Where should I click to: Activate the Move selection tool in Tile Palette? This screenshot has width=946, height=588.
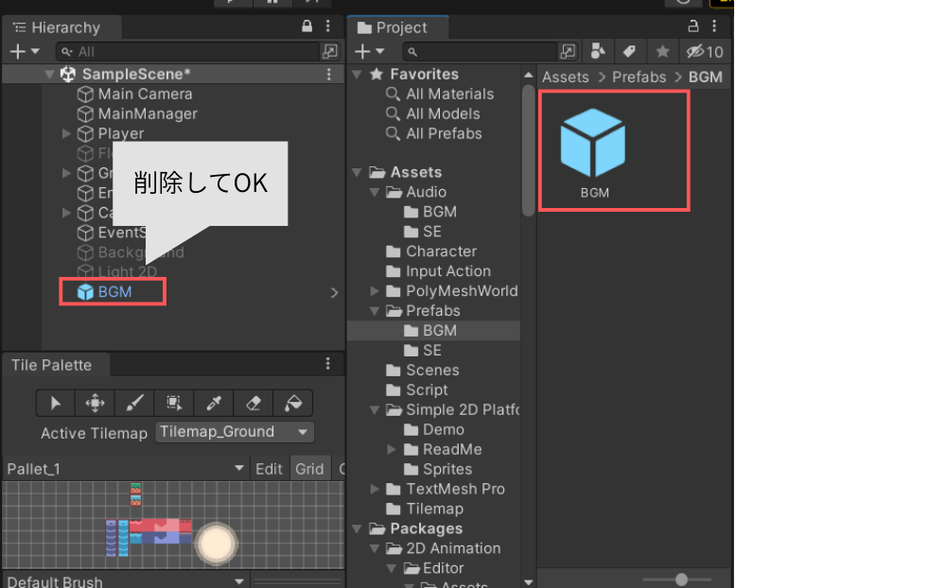tap(95, 403)
